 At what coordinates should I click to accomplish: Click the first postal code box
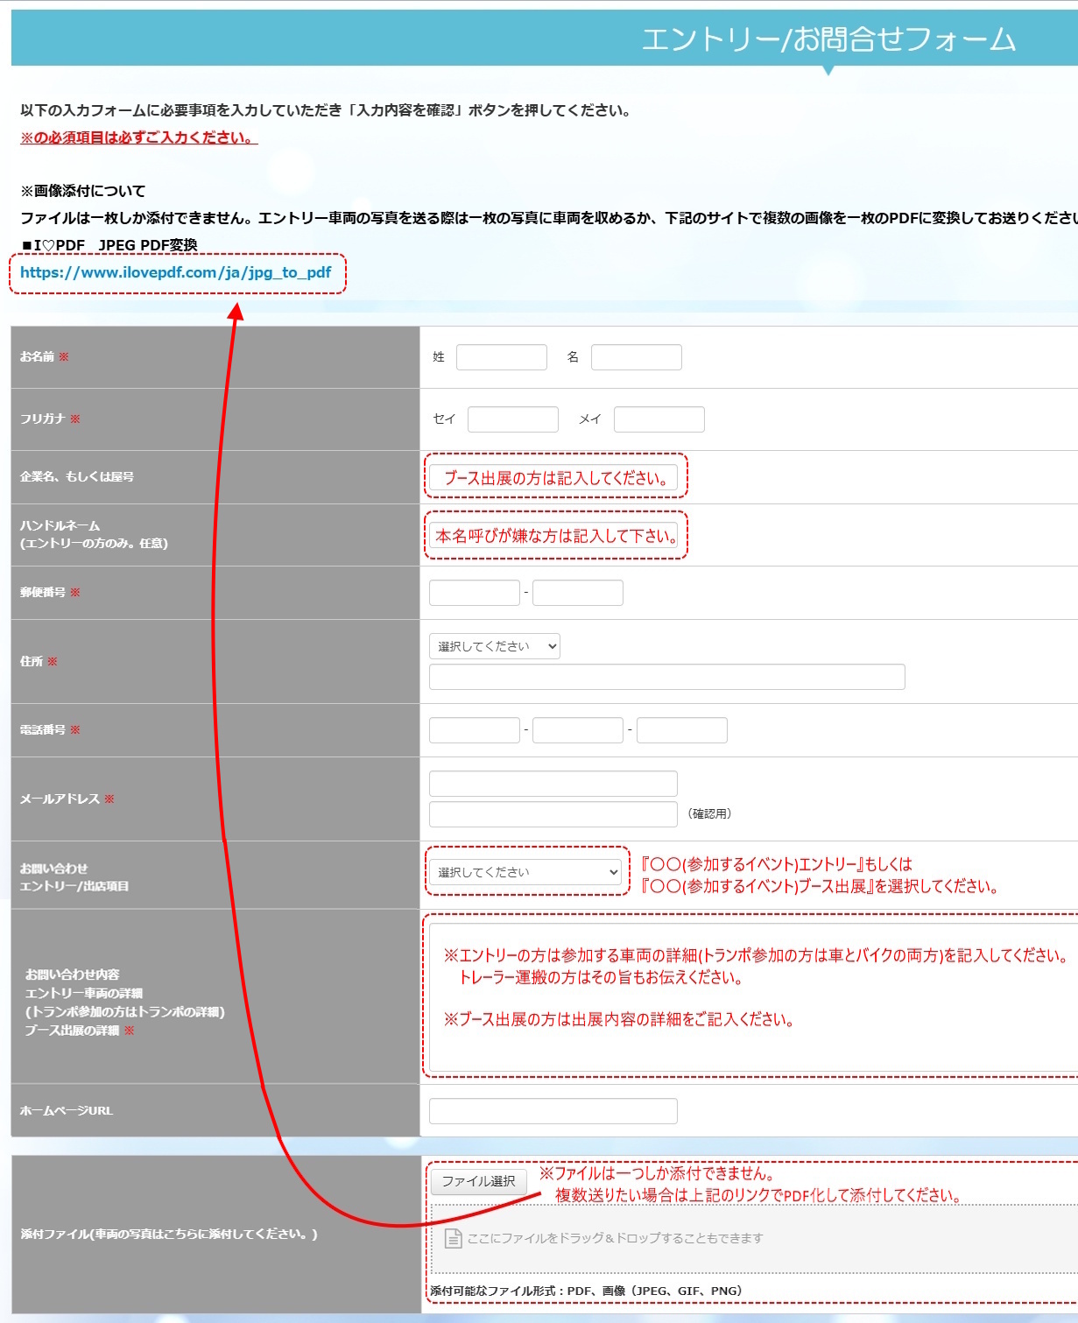474,593
